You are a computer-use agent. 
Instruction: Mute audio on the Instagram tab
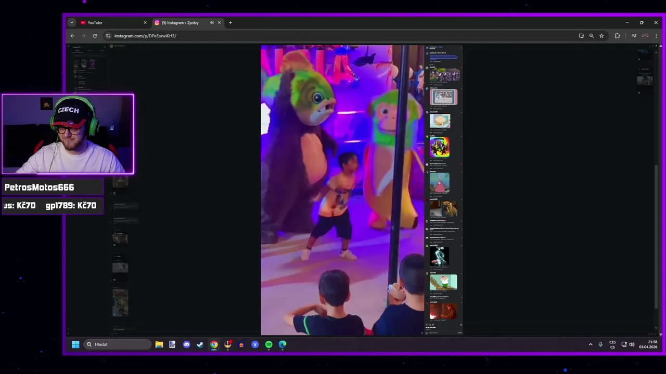point(211,23)
